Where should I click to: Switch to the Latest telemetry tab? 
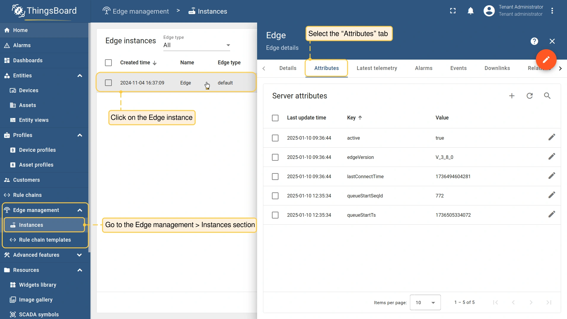coord(377,68)
